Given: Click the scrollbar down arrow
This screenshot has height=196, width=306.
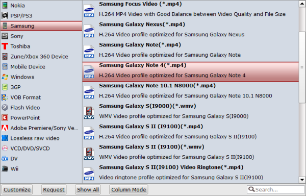Looking at the screenshot, I should click(x=302, y=180).
